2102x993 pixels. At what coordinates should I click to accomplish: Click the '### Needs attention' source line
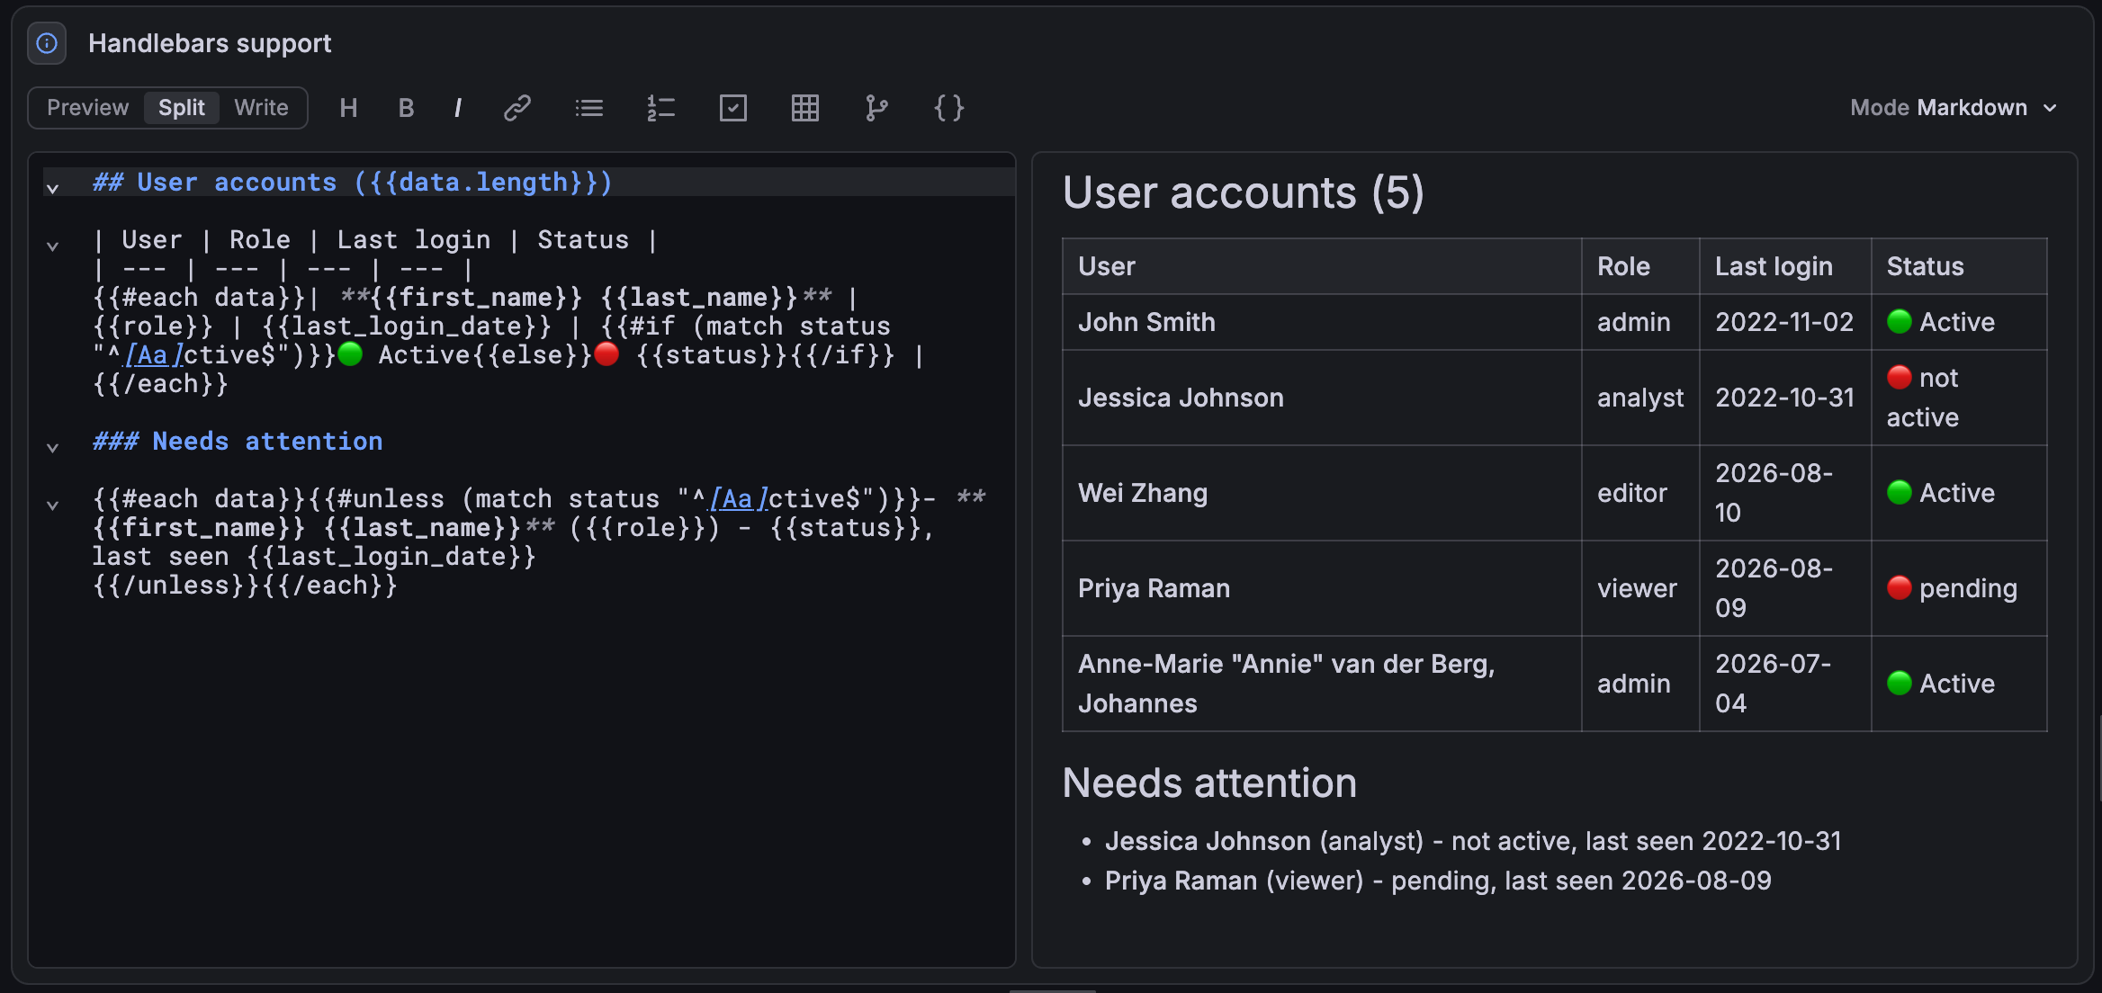click(x=238, y=442)
